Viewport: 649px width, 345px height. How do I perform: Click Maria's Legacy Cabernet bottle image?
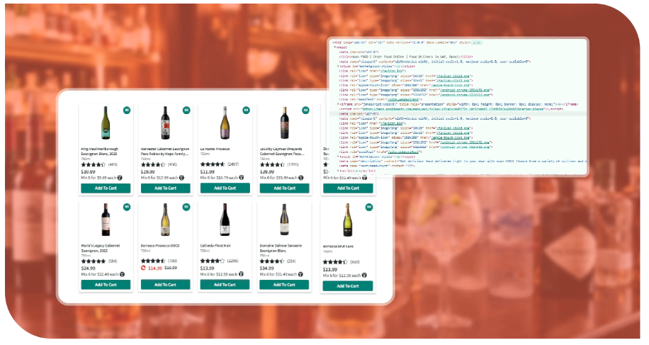coord(106,220)
